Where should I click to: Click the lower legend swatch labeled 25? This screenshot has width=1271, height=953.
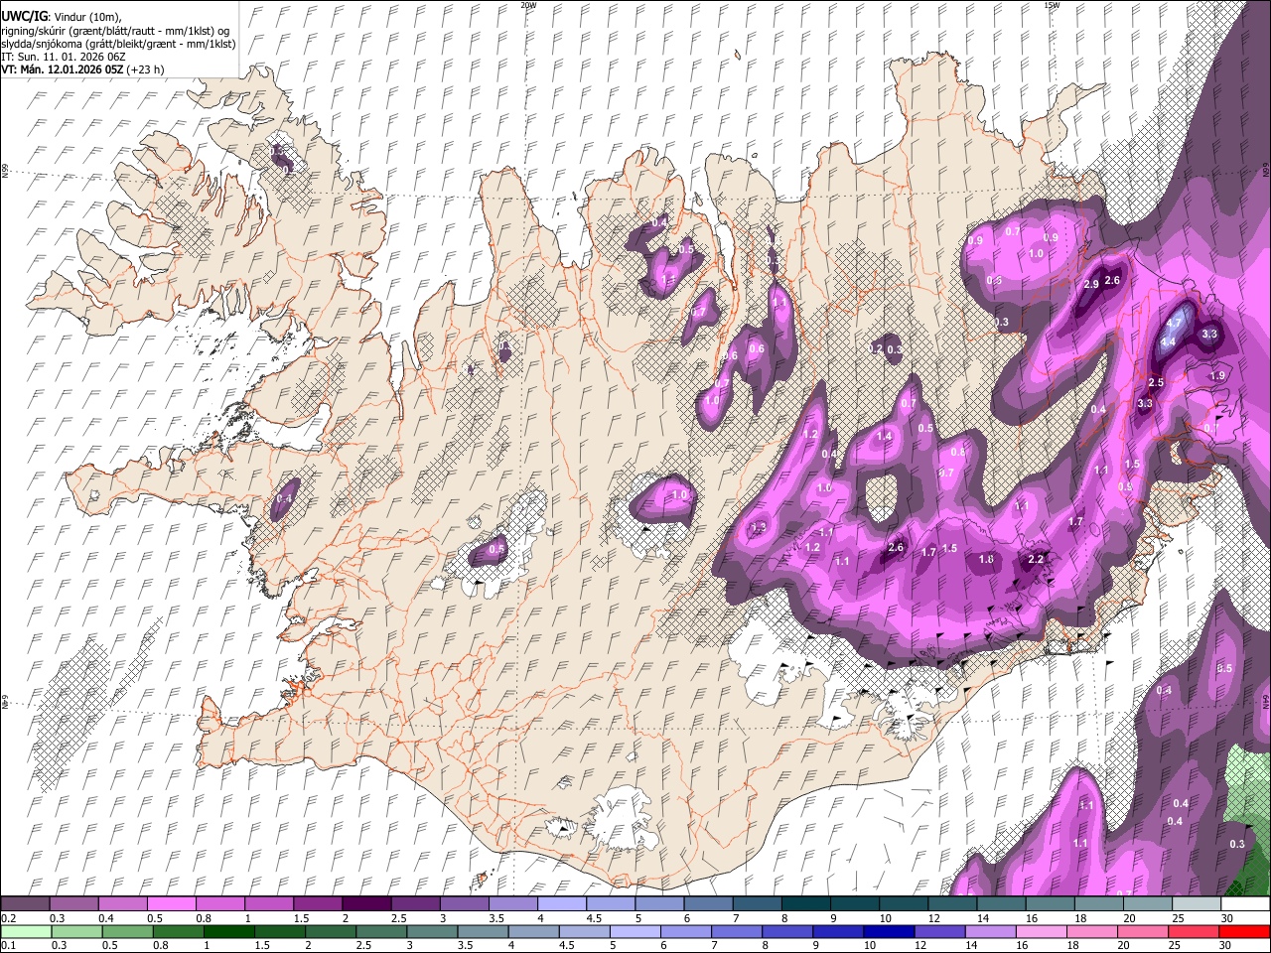point(1195,931)
